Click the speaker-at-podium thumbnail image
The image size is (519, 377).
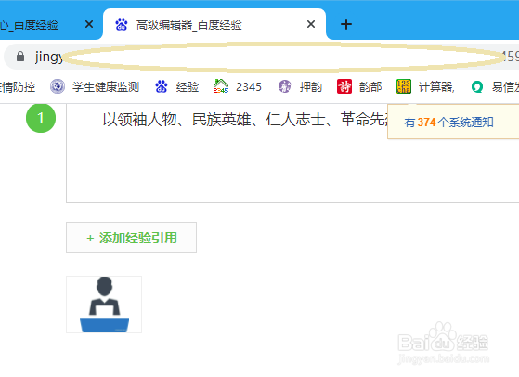(x=104, y=305)
